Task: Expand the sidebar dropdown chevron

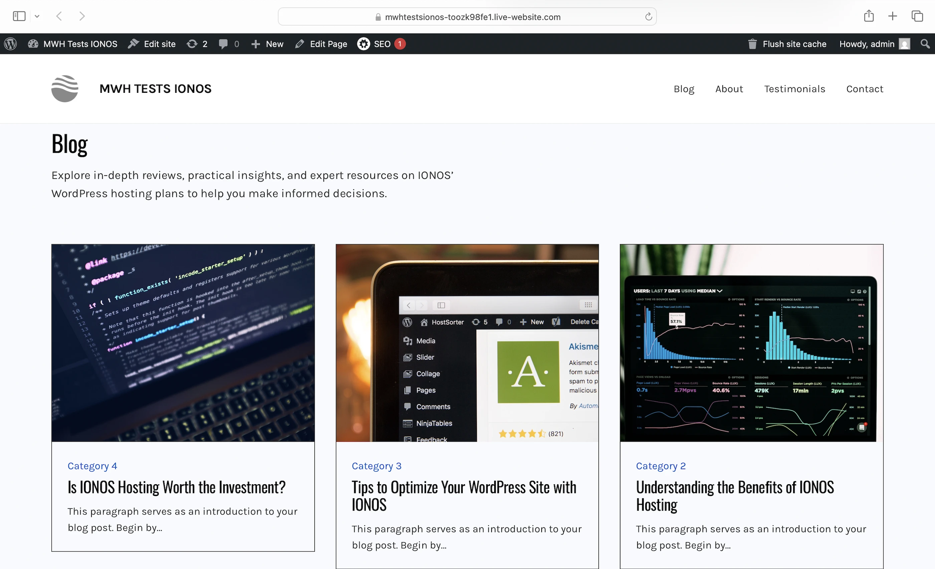Action: point(37,16)
